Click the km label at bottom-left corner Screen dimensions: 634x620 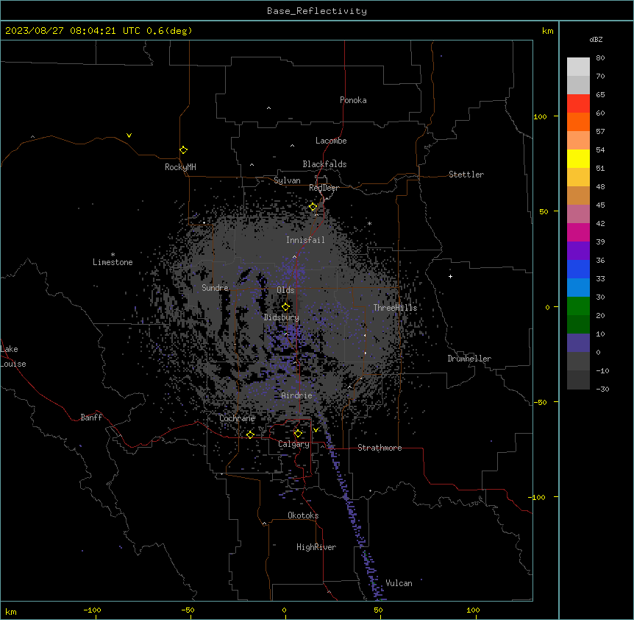(11, 612)
